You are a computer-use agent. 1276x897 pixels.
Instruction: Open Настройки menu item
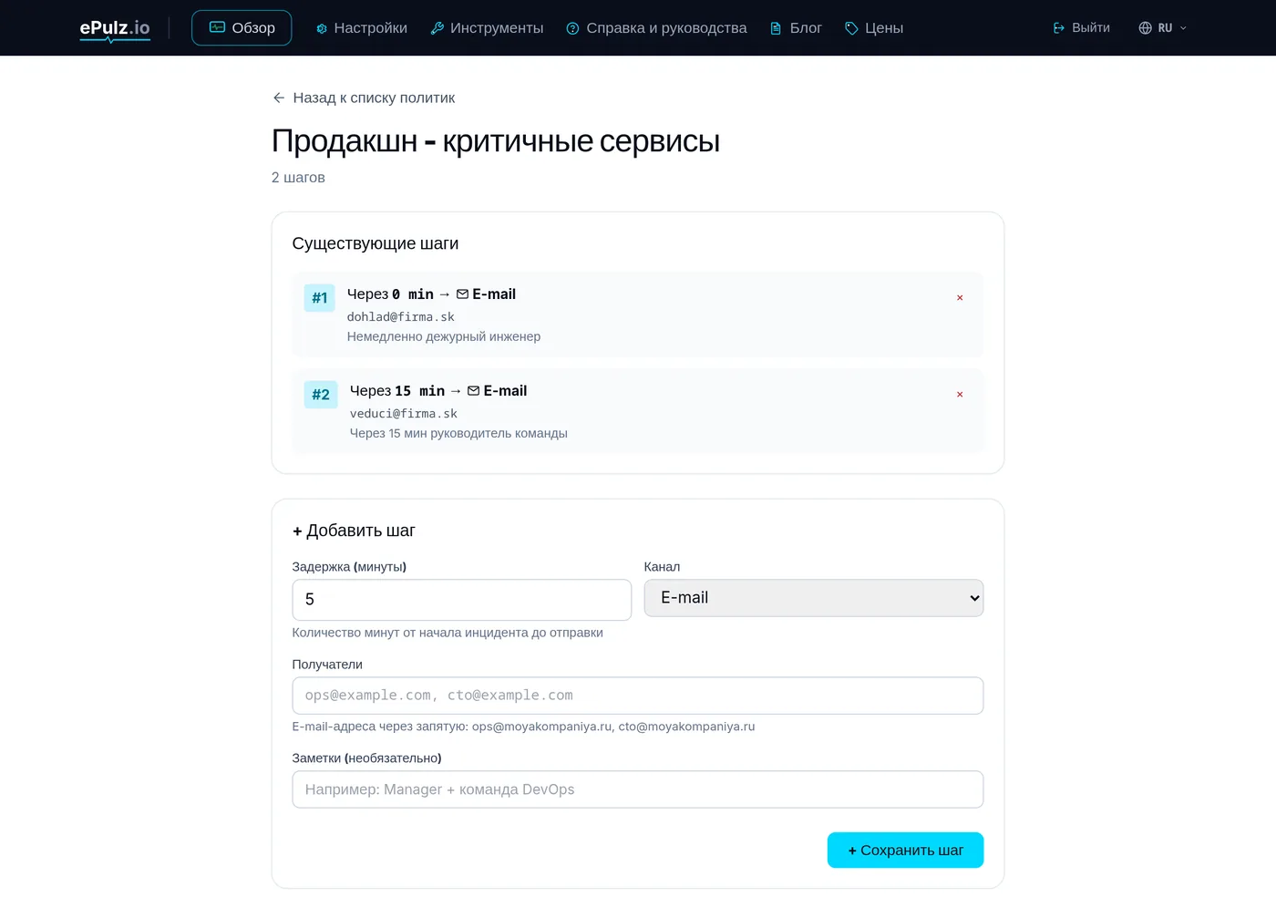pyautogui.click(x=361, y=28)
